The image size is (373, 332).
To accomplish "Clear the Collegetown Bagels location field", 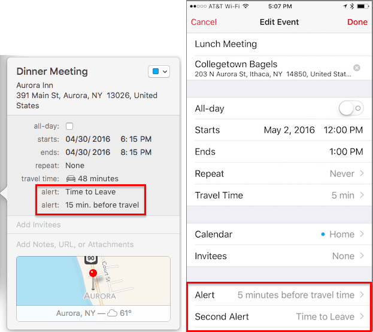I will point(357,68).
